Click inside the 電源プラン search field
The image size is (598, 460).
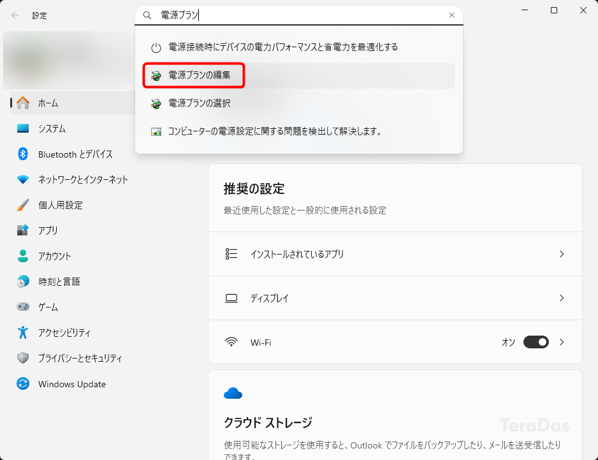tap(299, 15)
